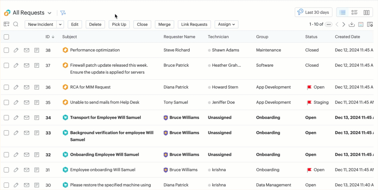Click the mail envelope icon for request 36

(x=27, y=87)
